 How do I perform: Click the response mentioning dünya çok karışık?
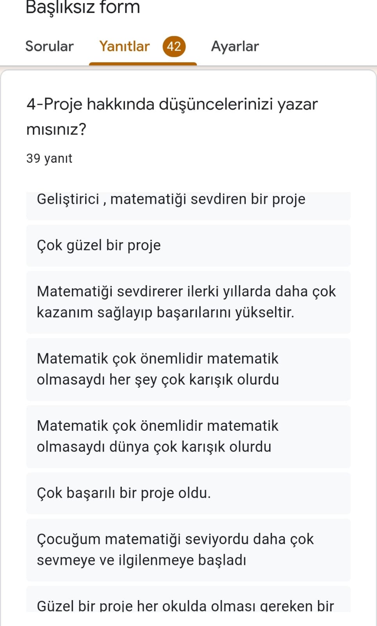point(157,436)
